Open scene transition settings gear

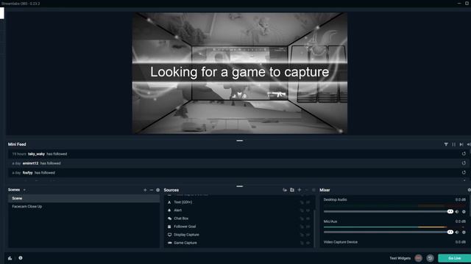(157, 190)
